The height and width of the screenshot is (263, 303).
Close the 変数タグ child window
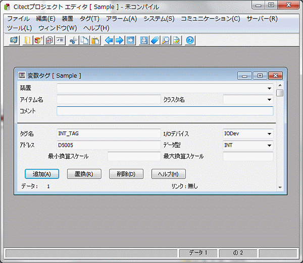coord(275,76)
